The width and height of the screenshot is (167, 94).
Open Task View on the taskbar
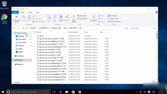click(54, 92)
